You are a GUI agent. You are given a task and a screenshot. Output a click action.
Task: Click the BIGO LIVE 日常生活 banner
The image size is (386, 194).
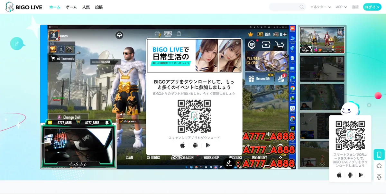tap(194, 56)
